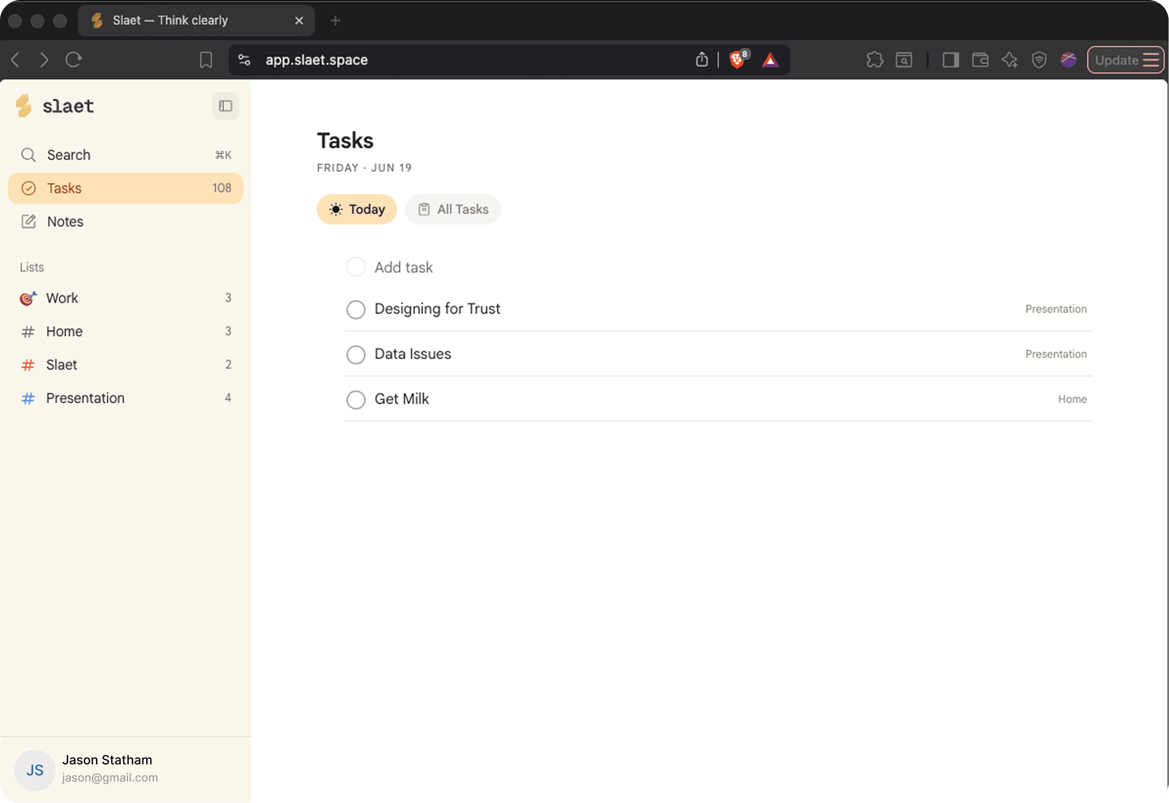Open the Work list
1169x803 pixels.
click(126, 298)
